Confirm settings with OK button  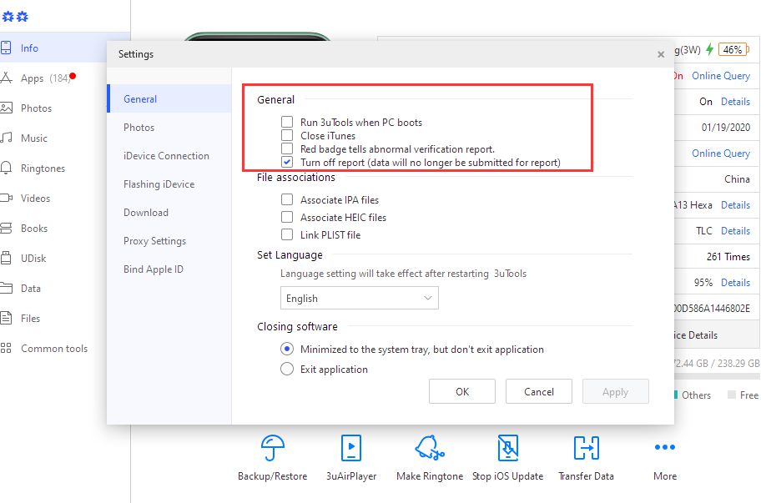(462, 391)
